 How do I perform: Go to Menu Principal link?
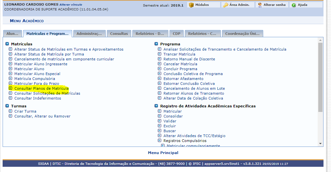tap(163, 152)
